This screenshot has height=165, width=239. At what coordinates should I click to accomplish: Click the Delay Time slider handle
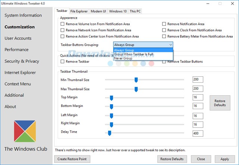click(x=109, y=133)
